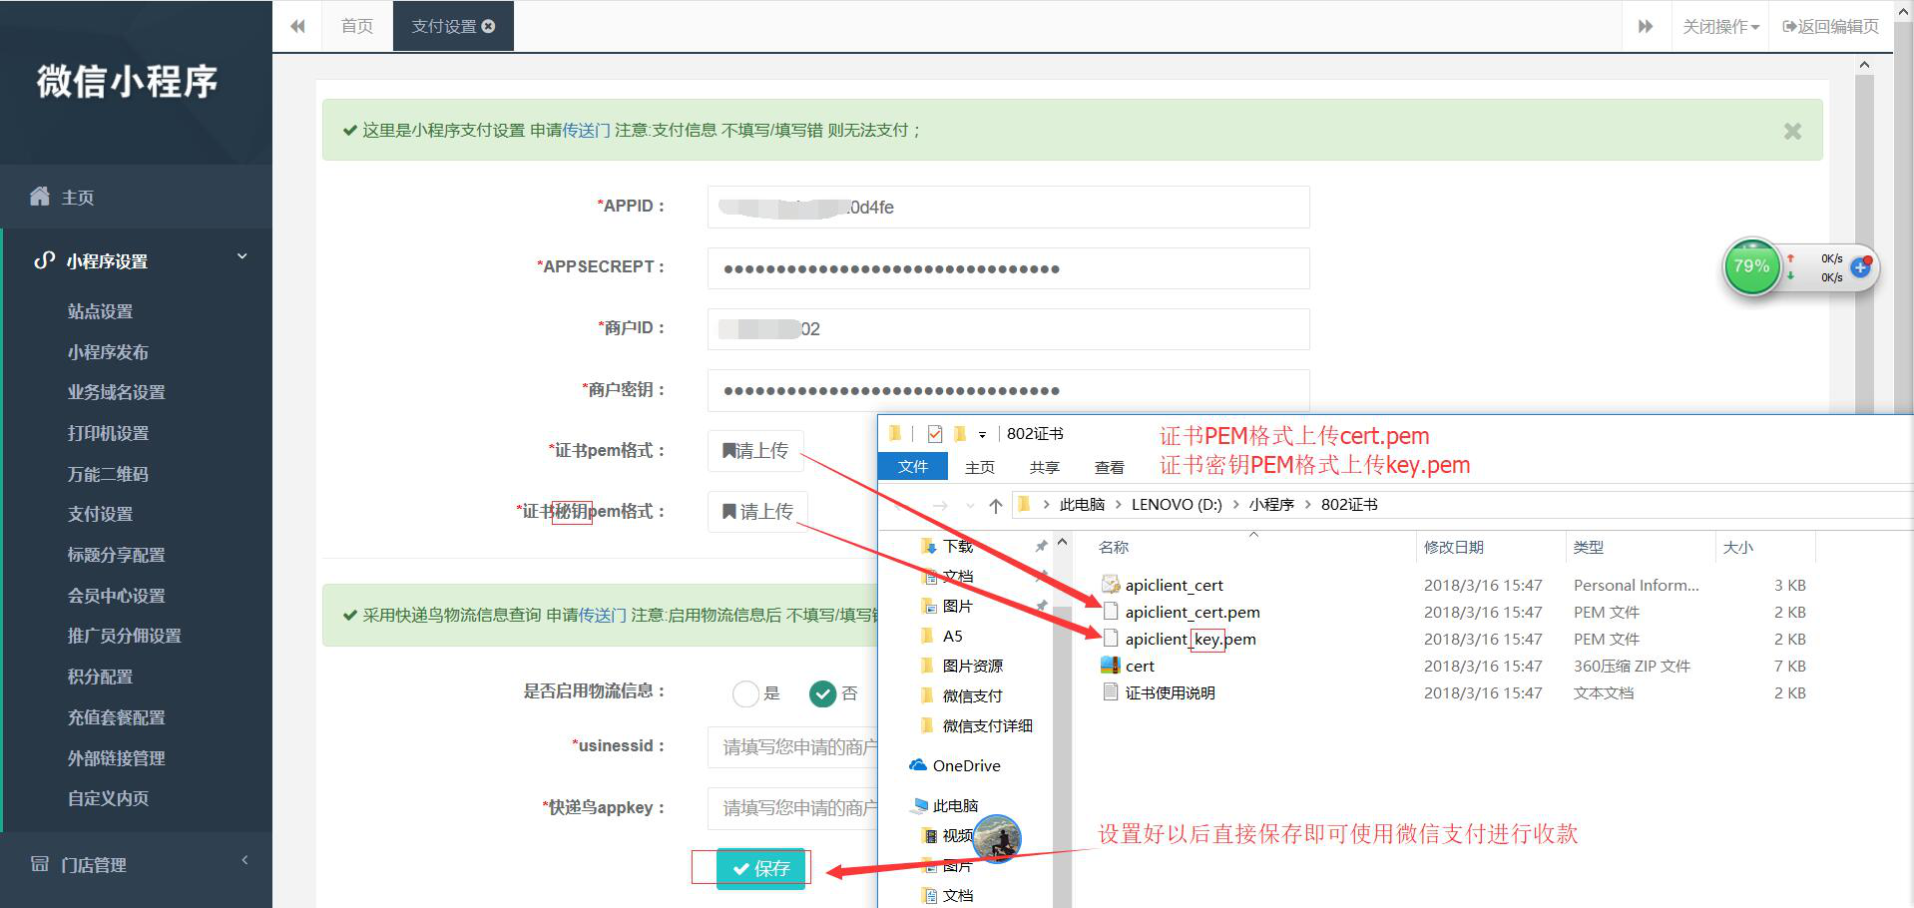This screenshot has width=1914, height=908.
Task: Click 返回编辑页 link
Action: pos(1830,26)
